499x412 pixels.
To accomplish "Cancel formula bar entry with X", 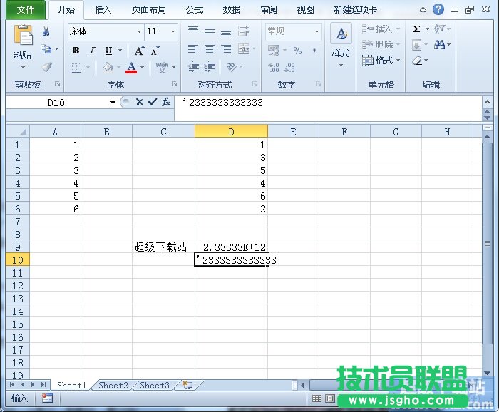I will click(x=139, y=102).
